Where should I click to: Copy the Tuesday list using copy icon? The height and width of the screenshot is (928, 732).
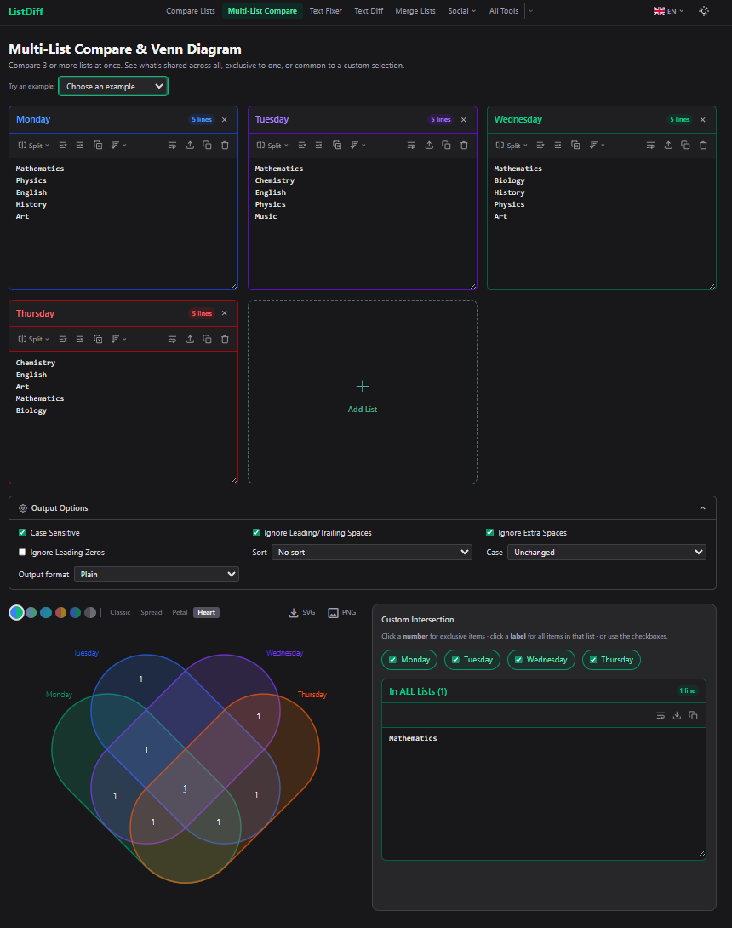446,145
